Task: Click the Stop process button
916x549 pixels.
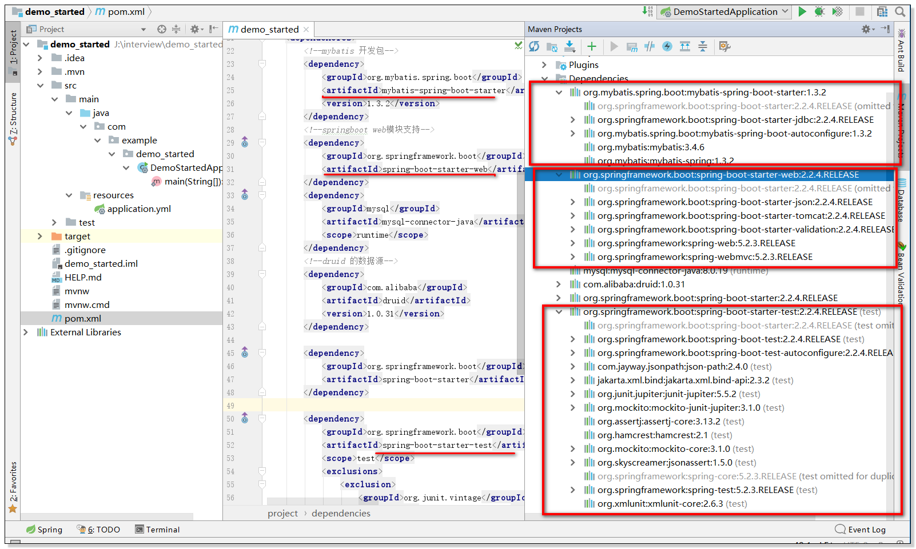Action: 859,11
